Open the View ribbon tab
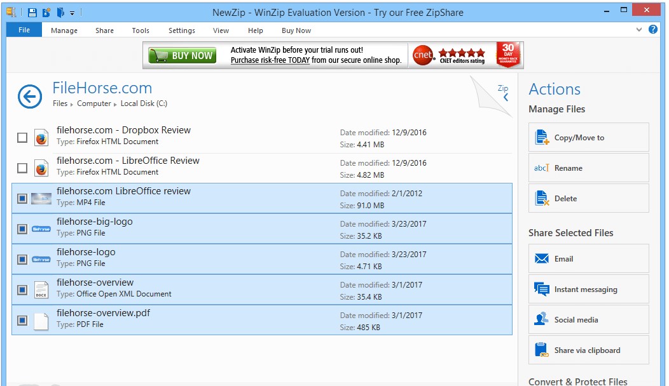 point(221,30)
